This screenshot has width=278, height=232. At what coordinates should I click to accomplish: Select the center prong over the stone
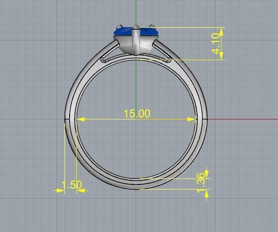click(x=136, y=39)
